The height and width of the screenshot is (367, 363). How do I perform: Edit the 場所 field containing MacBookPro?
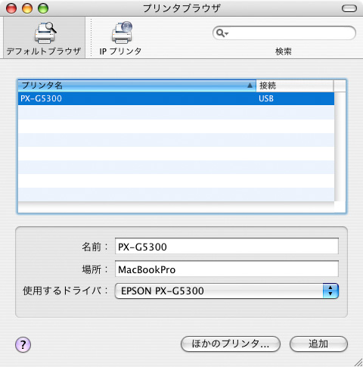(x=226, y=269)
